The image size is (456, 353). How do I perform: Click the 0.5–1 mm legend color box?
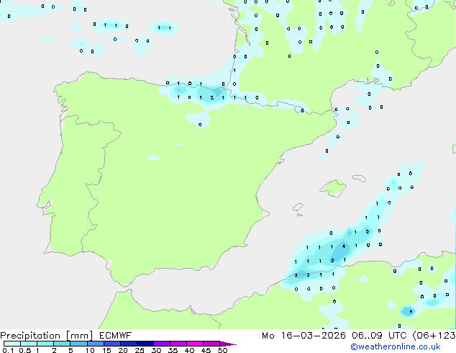coord(29,344)
